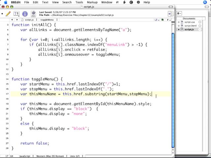
Task: Open the File menu
Action: coord(27,2)
